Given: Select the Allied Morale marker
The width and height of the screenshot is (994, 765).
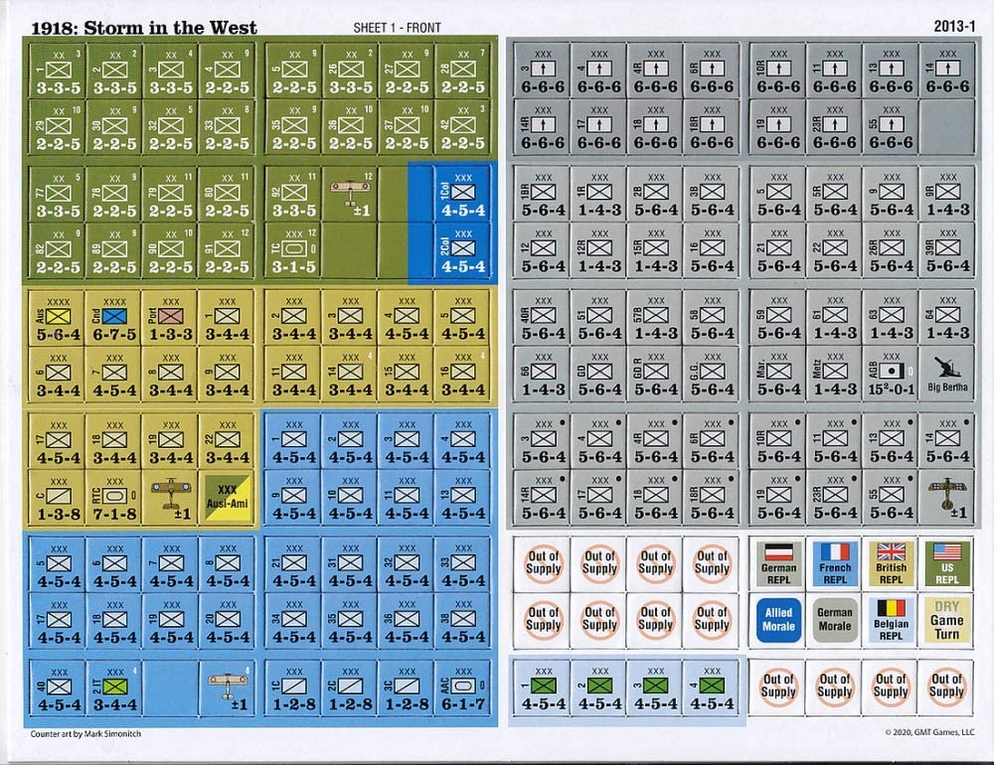Looking at the screenshot, I should (776, 616).
